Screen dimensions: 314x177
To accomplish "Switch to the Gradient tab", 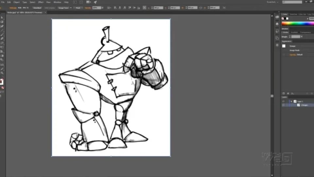I will [294, 32].
